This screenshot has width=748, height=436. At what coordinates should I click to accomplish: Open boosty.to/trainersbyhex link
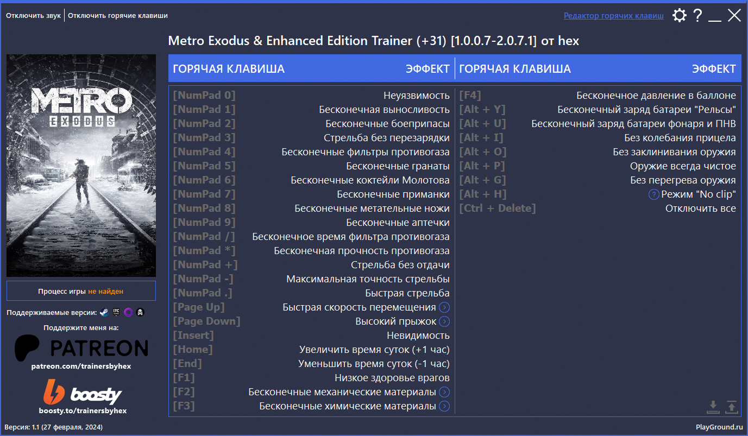(x=83, y=411)
